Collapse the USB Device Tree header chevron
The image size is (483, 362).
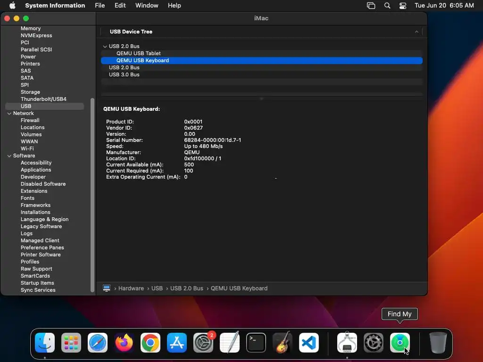pyautogui.click(x=416, y=32)
